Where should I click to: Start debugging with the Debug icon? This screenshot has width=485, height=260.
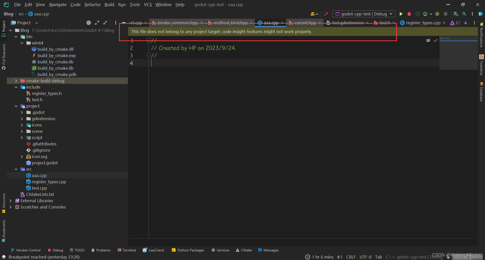click(x=409, y=14)
